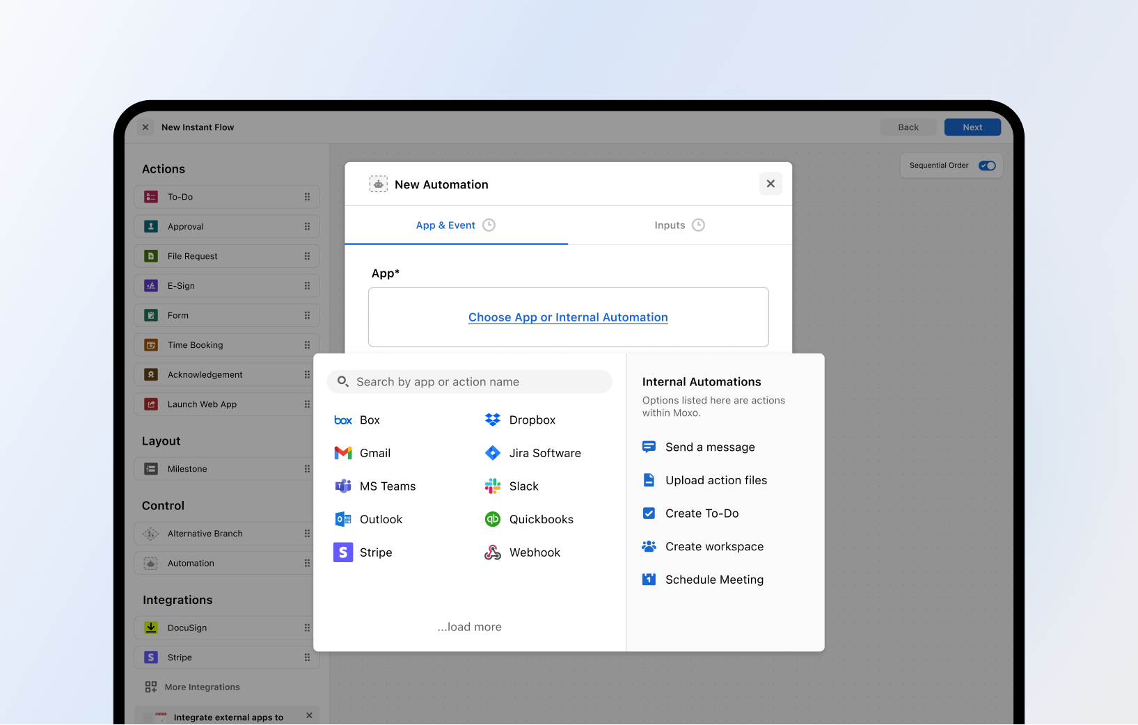Click the Milestone layout icon
The height and width of the screenshot is (725, 1138).
(151, 469)
